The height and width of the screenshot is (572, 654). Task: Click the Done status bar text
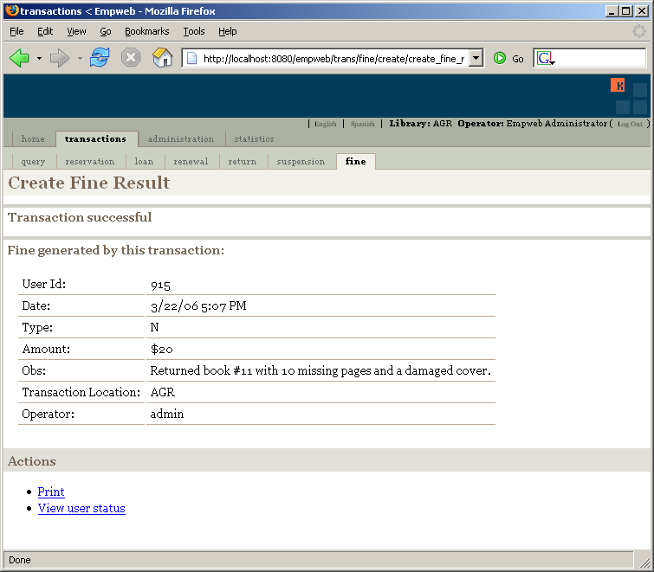pos(20,560)
